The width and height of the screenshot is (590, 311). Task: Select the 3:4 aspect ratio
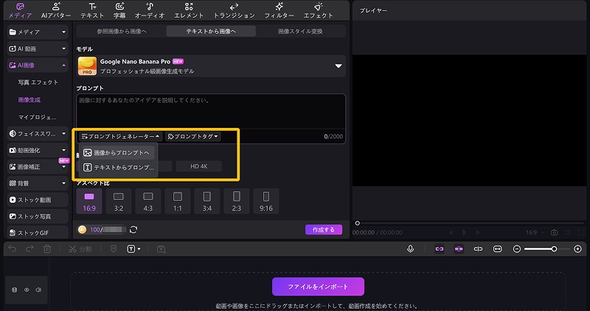point(207,201)
